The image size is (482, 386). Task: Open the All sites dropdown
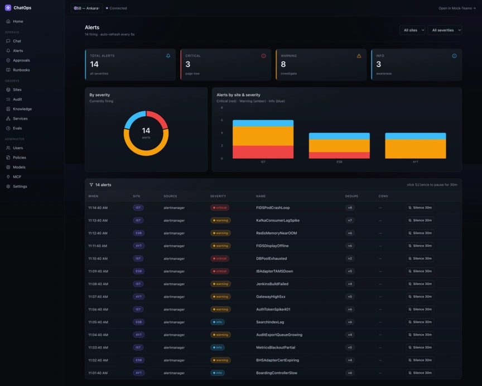pos(412,30)
